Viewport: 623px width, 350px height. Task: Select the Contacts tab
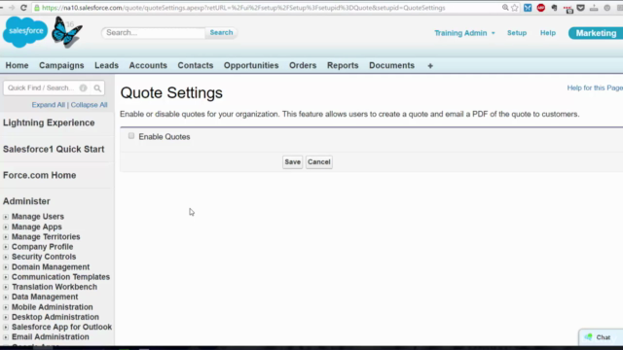(195, 65)
